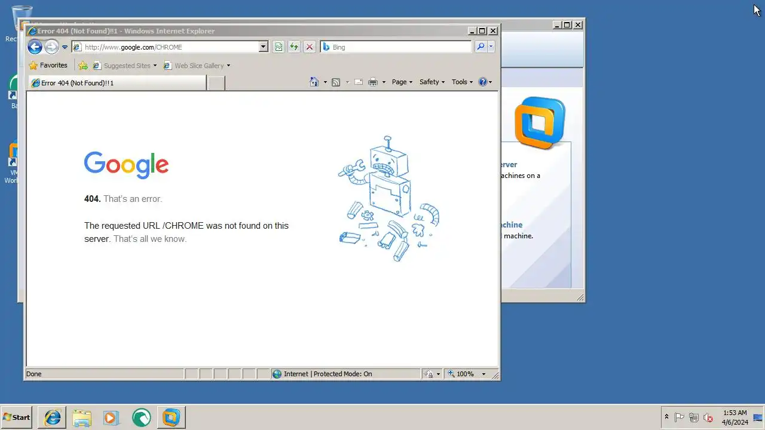Click the Bing search box
The image size is (765, 430).
click(x=396, y=47)
